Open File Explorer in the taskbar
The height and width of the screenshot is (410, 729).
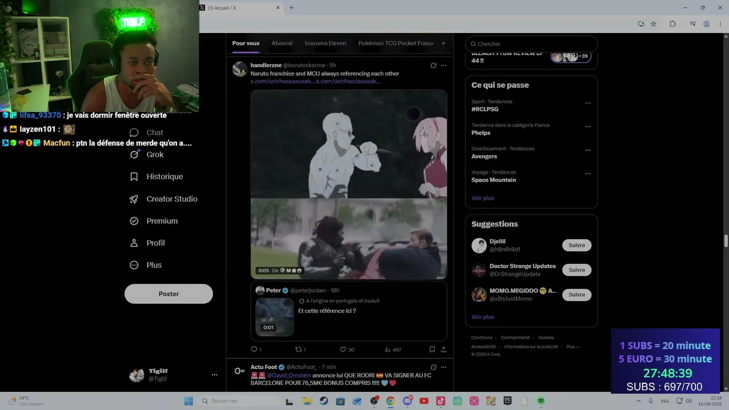tap(306, 401)
